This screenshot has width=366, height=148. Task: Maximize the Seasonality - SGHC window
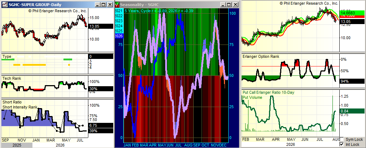229,4
